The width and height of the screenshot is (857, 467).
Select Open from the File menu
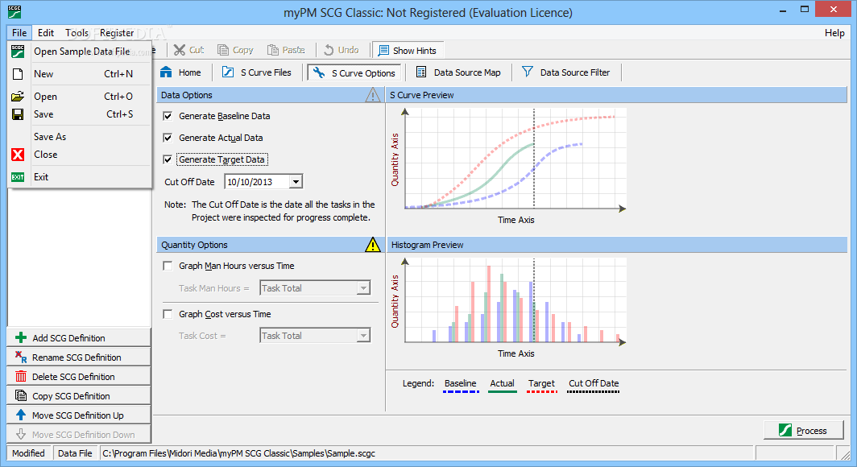tap(80, 96)
